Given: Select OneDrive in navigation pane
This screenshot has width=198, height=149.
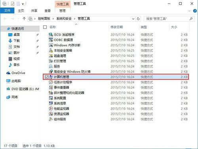Looking at the screenshot, I should coord(18,73).
